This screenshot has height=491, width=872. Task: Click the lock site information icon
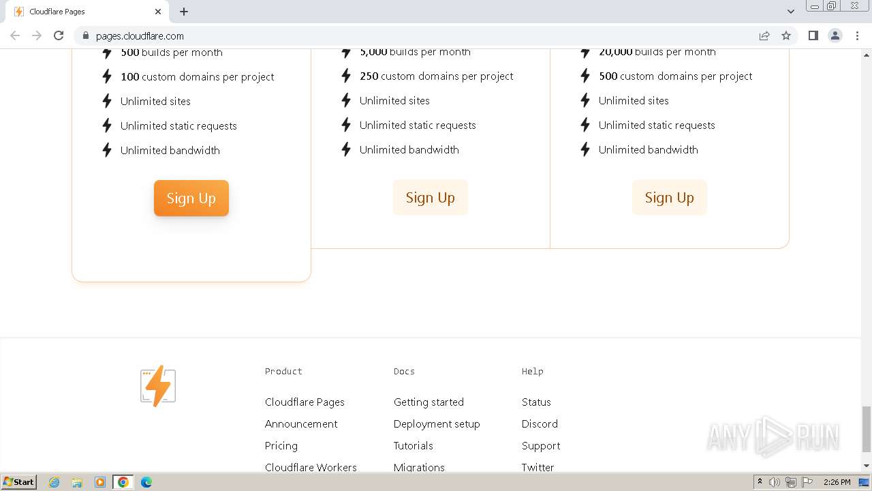tap(85, 35)
